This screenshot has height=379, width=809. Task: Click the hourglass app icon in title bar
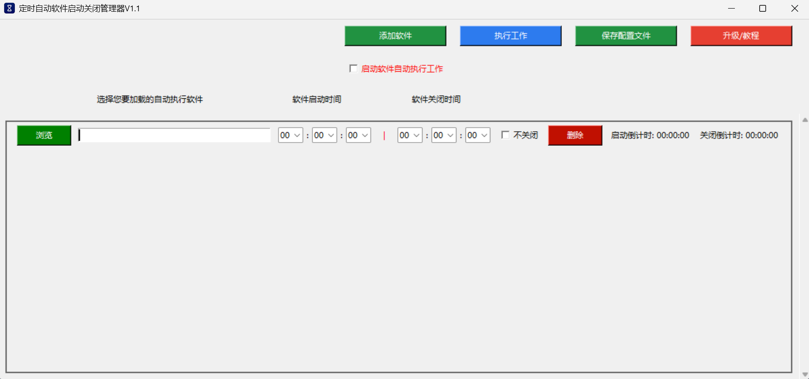point(9,8)
